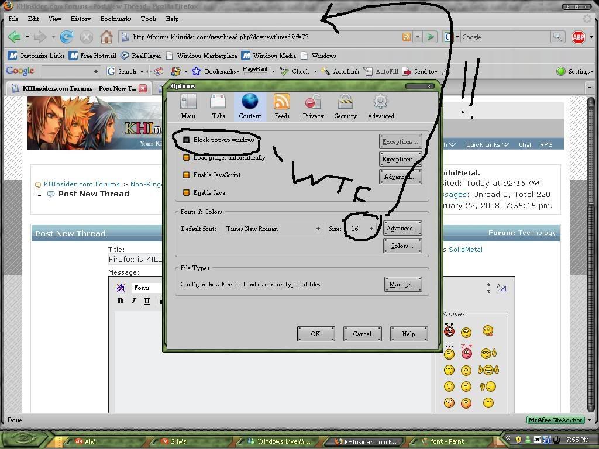599x449 pixels.
Task: Open the View menu
Action: click(54, 19)
